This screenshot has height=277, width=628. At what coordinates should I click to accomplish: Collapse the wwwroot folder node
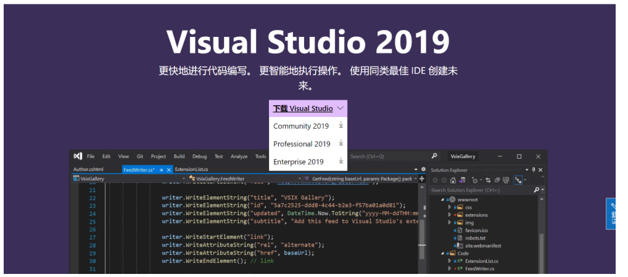click(x=442, y=199)
